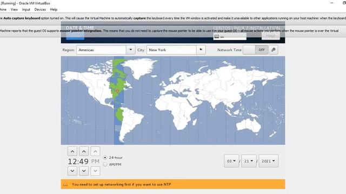Screen dimensions: 346x194
Task: Open the View menu in VirtualBox
Action: [x=14, y=10]
